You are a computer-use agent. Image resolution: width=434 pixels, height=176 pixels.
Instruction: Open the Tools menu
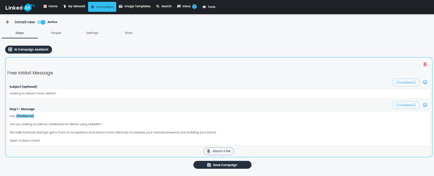coord(209,7)
